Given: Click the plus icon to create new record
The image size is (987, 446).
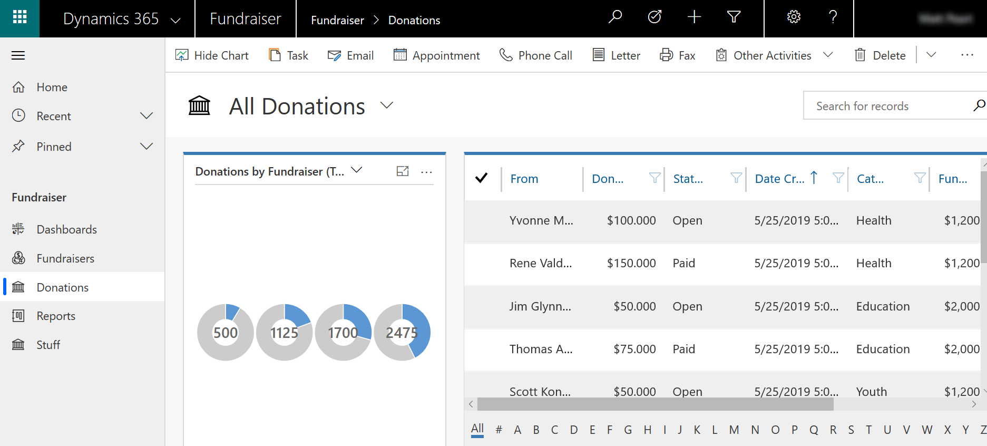Looking at the screenshot, I should pyautogui.click(x=694, y=17).
